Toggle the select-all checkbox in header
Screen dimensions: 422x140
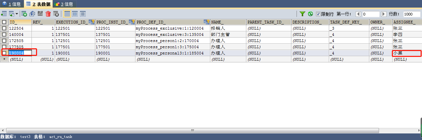[4, 22]
